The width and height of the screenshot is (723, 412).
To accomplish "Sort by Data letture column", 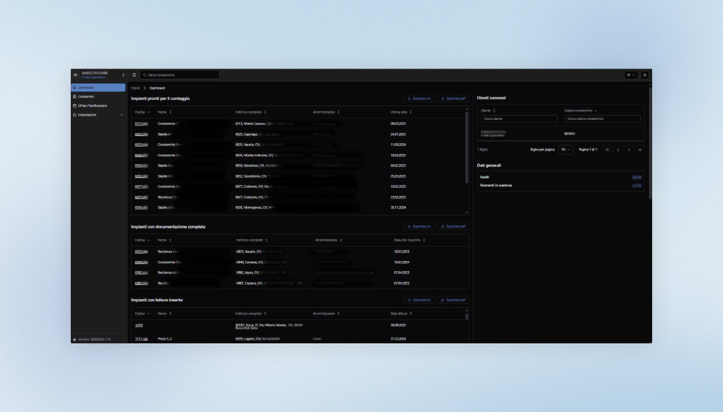I will [401, 314].
